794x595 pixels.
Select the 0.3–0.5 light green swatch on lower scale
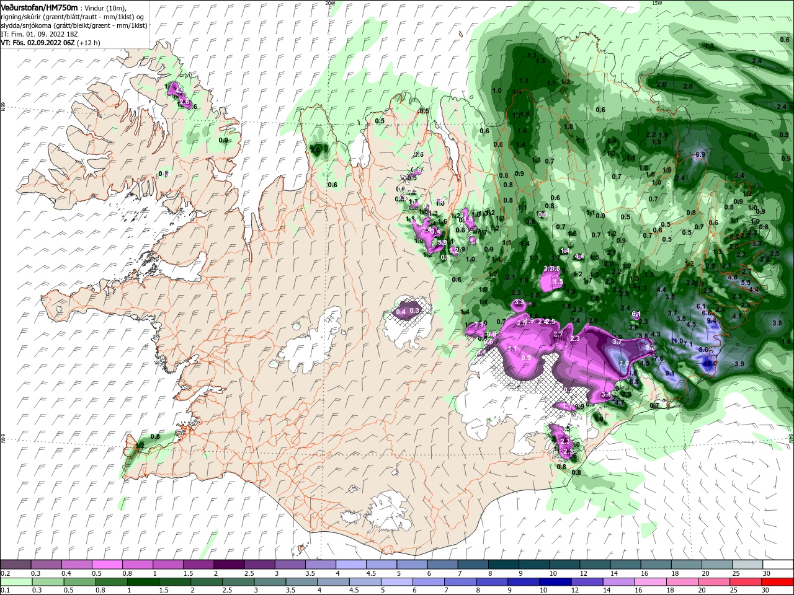(50, 582)
